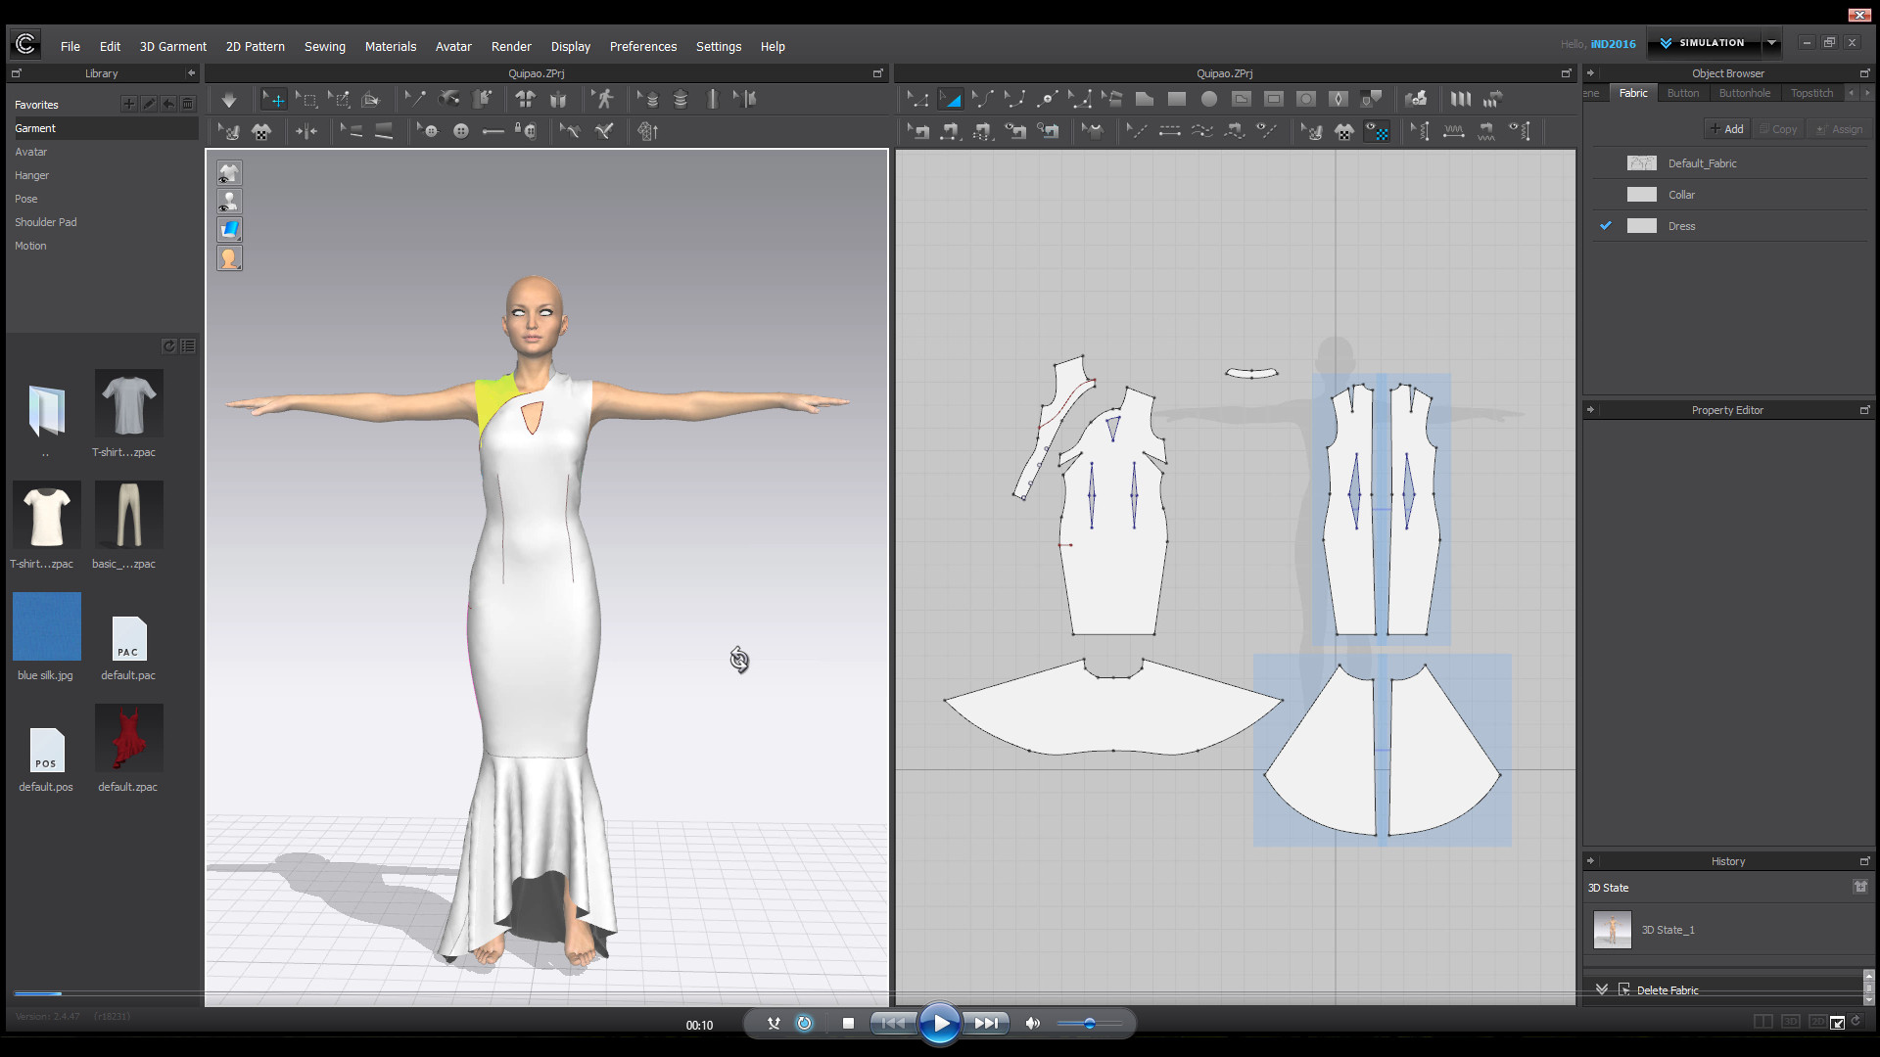Screen dimensions: 1880x1057
Task: Choose the Rectangle pattern tool
Action: click(1177, 100)
